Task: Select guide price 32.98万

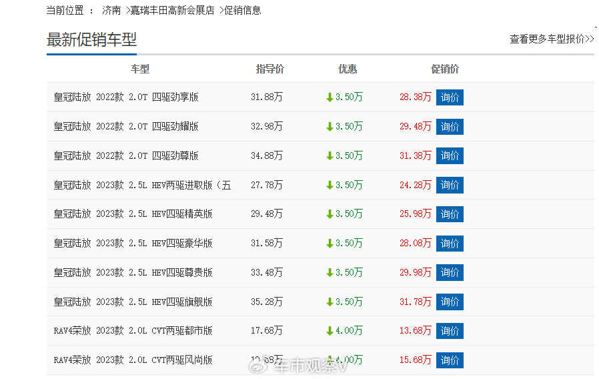Action: (x=267, y=127)
